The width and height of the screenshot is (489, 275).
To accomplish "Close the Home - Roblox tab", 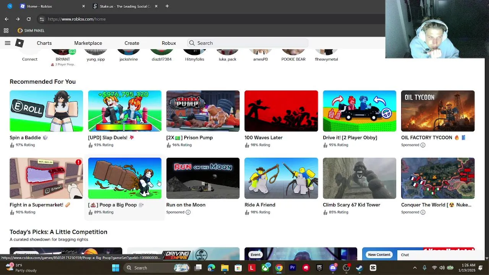I will tap(84, 6).
